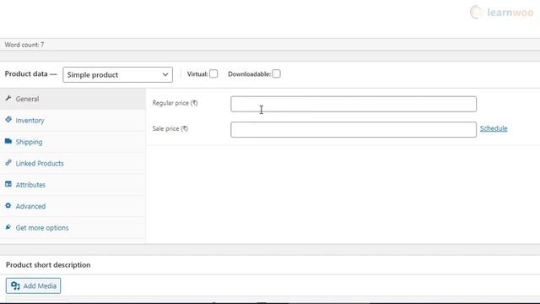This screenshot has height=304, width=540.
Task: Click the Linked Products link icon
Action: click(x=8, y=163)
